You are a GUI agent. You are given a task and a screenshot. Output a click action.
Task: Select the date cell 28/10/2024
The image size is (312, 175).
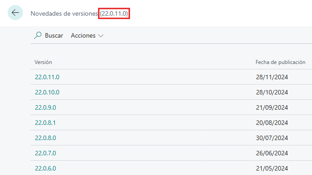(272, 92)
